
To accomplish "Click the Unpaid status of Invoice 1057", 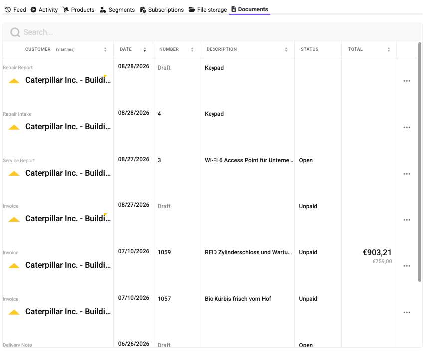I will click(x=308, y=299).
